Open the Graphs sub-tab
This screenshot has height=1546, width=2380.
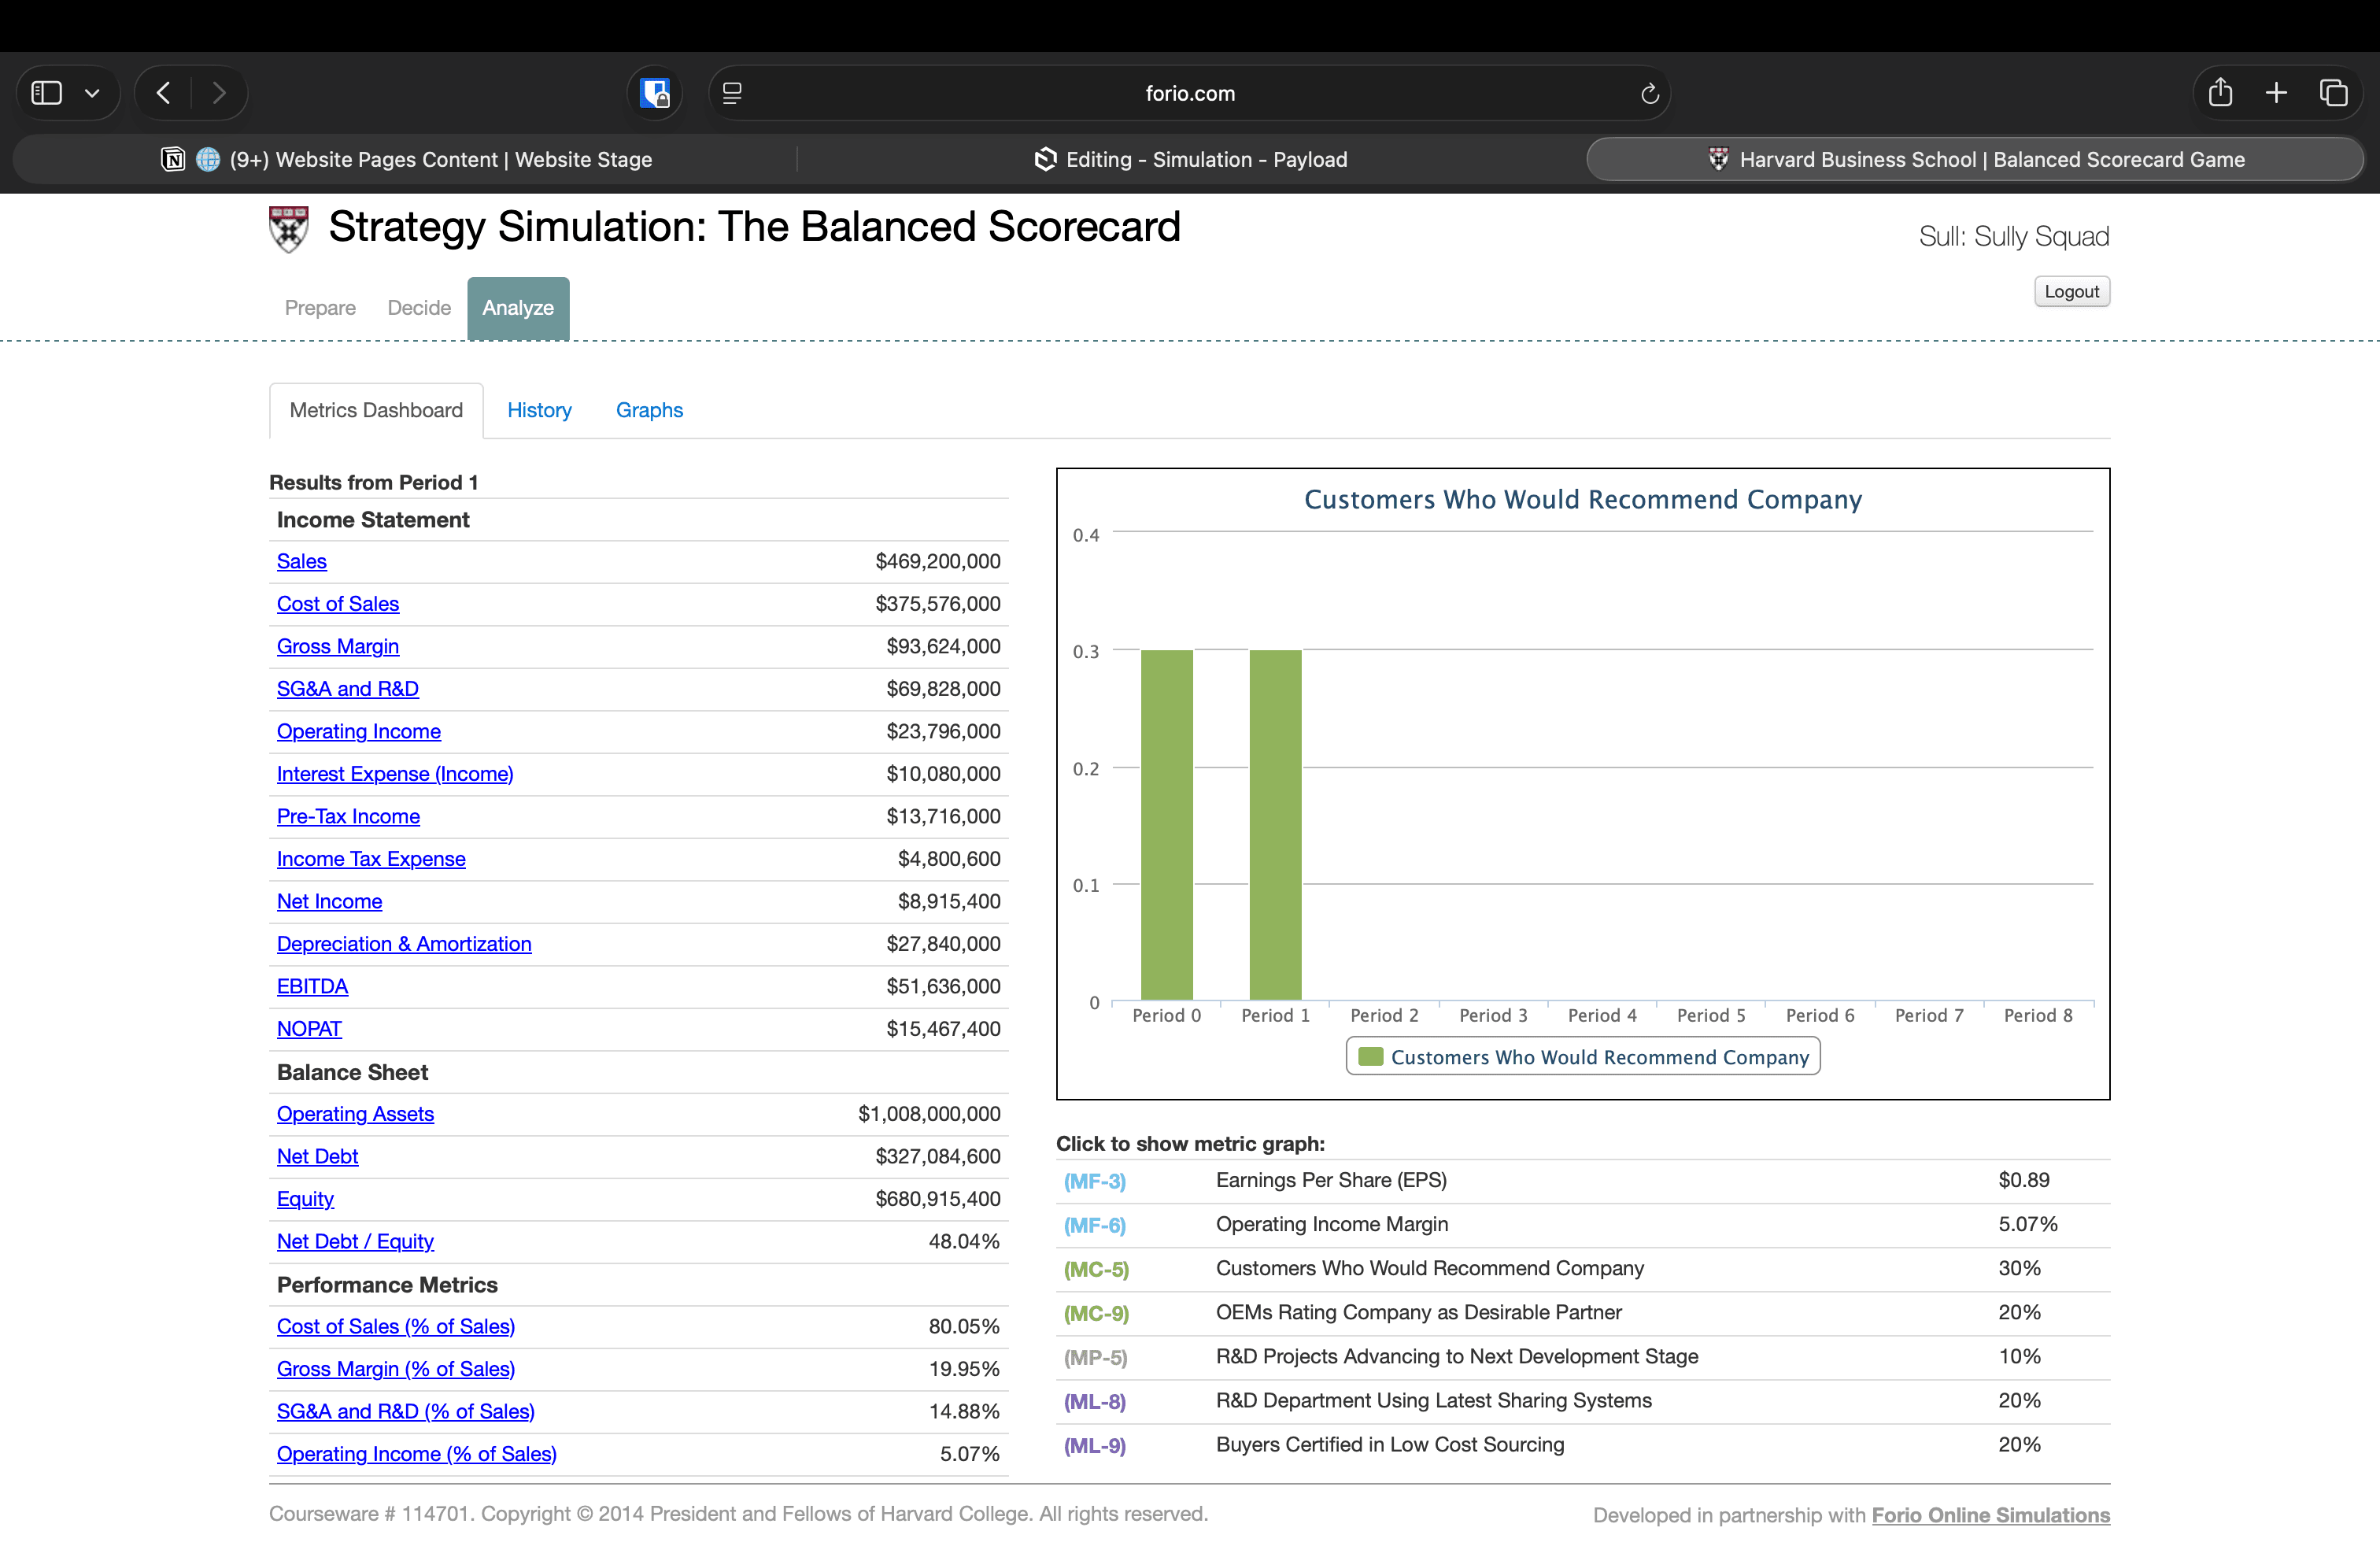tap(649, 410)
